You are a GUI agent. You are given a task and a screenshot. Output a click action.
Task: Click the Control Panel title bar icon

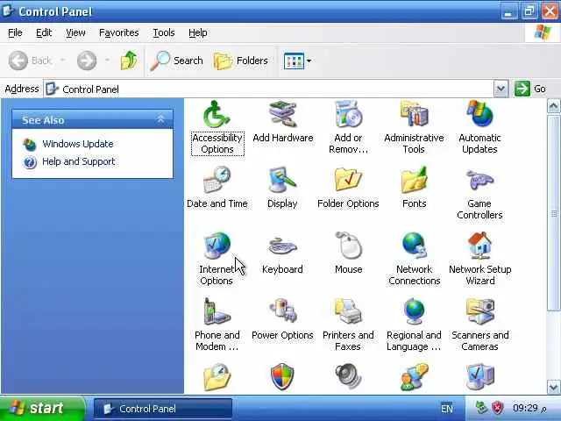8,11
